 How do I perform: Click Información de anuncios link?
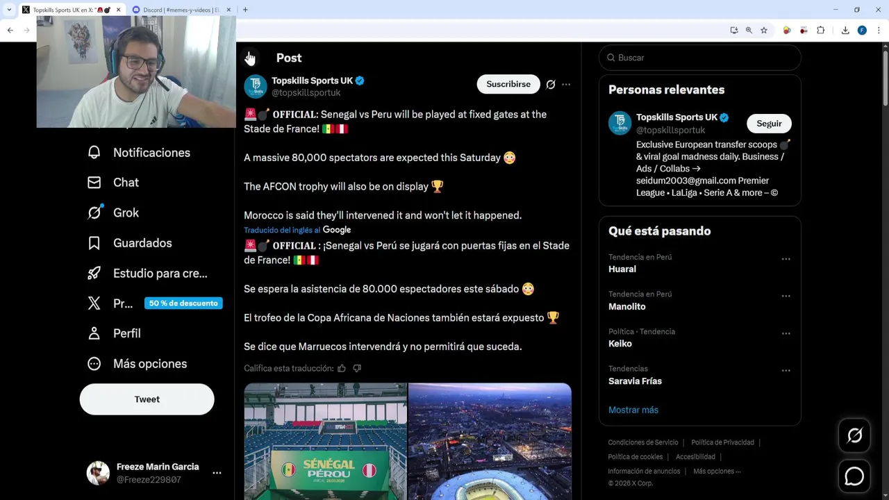coord(644,472)
